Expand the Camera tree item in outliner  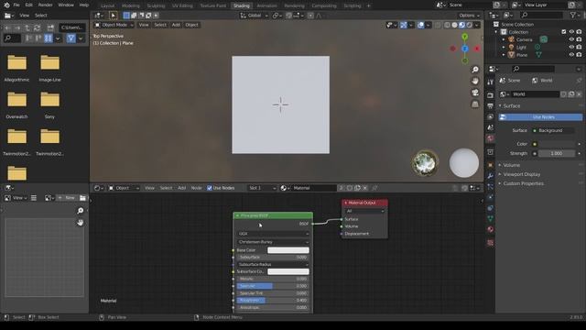coord(504,39)
